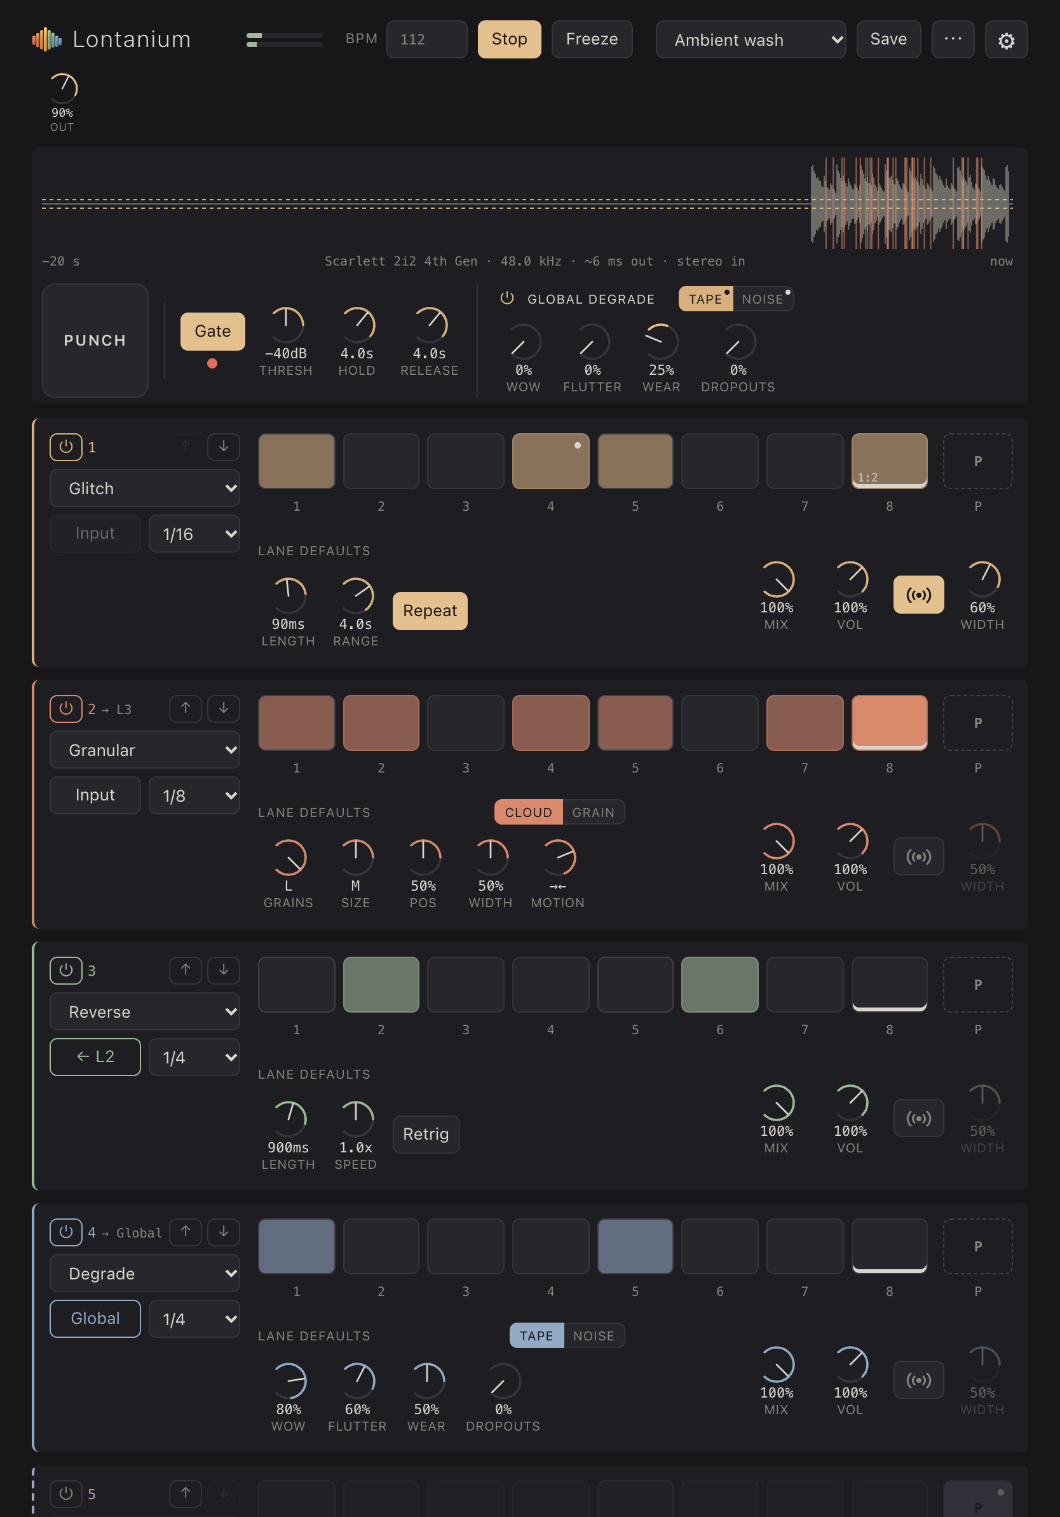Move lane 1 down with arrow

(223, 447)
